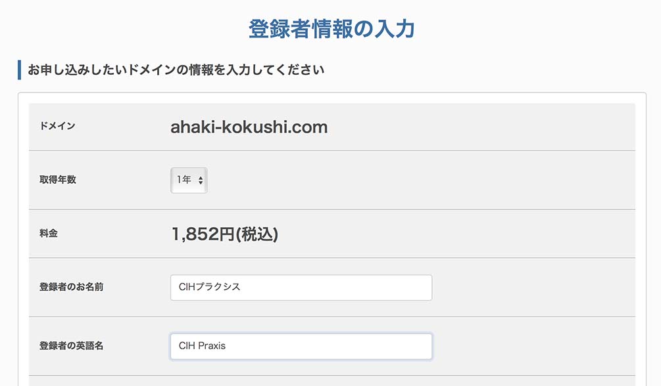Click the blue accent bar beside the instruction heading

pyautogui.click(x=20, y=70)
